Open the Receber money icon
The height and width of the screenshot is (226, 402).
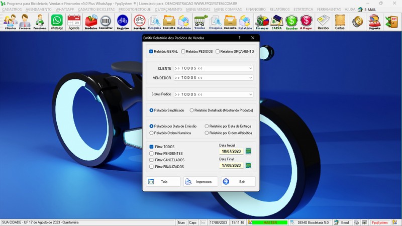(x=291, y=22)
